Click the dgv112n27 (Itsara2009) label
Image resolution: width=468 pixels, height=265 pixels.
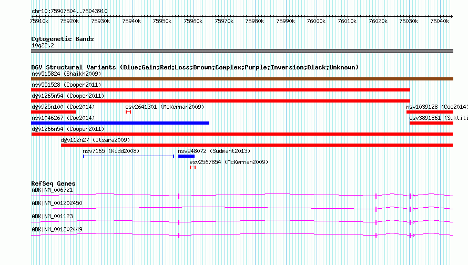[x=96, y=140]
